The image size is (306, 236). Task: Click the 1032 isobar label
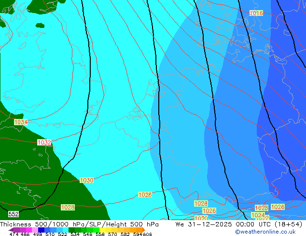[44, 143]
